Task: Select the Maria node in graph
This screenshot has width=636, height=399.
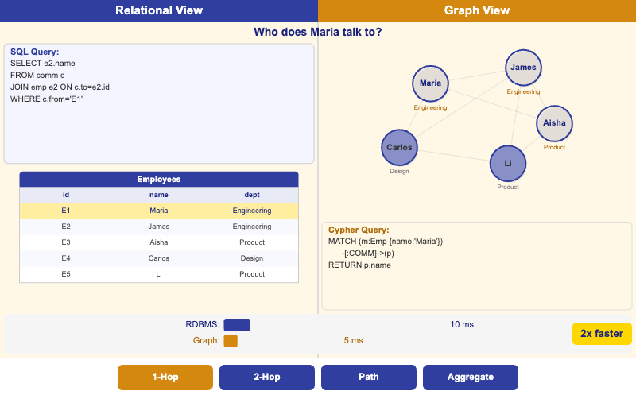Action: [x=430, y=83]
